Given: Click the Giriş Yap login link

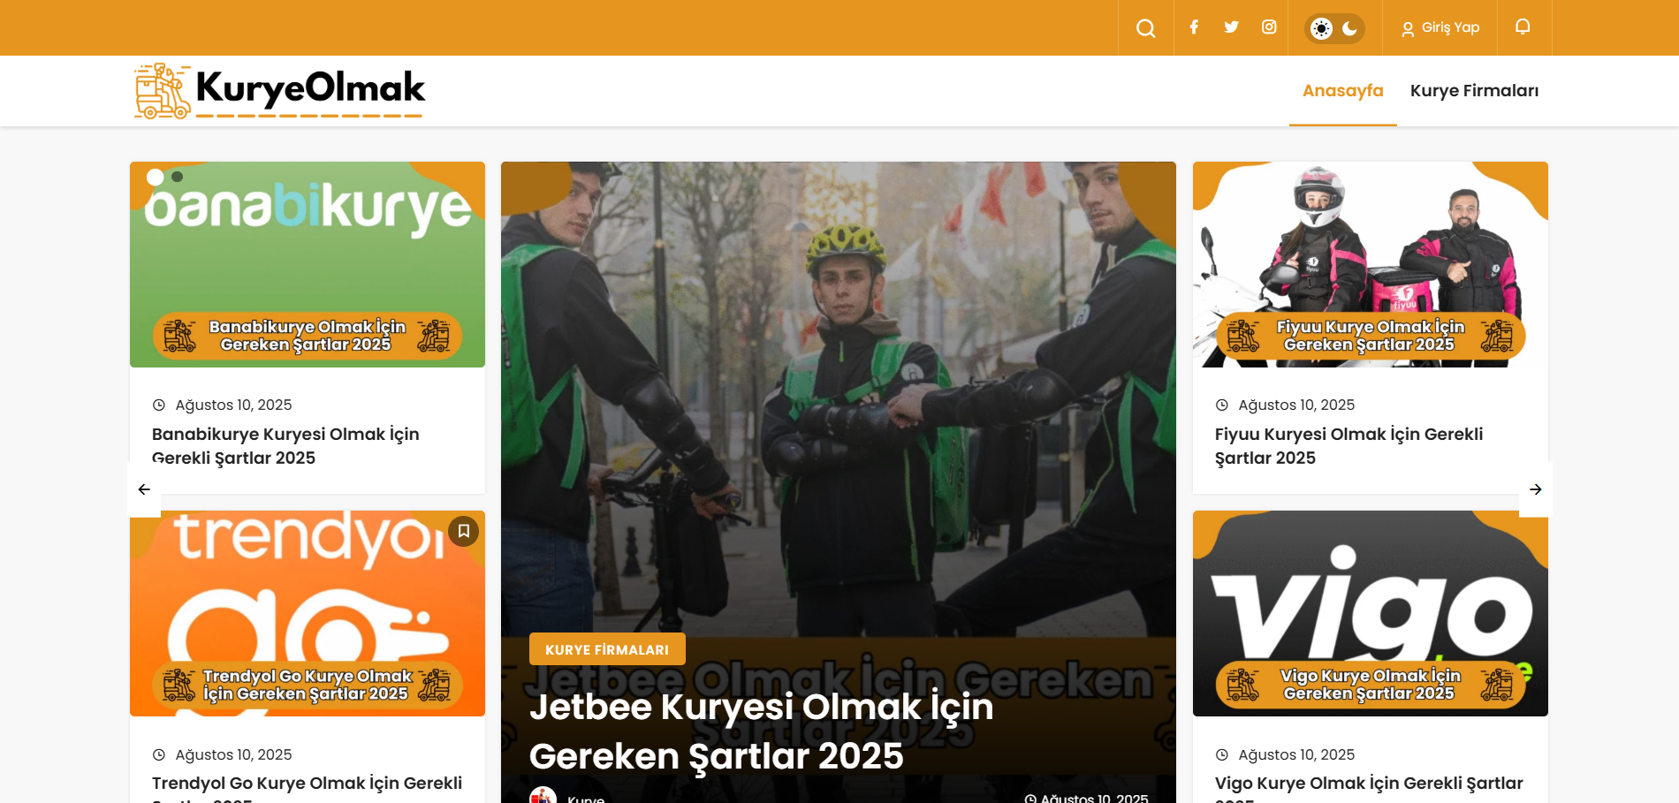Looking at the screenshot, I should tap(1440, 28).
